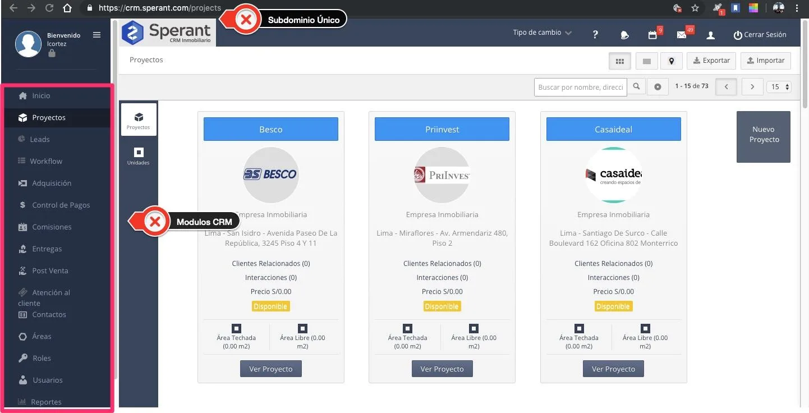Switch to the list view icon
This screenshot has height=413, width=809.
[646, 61]
